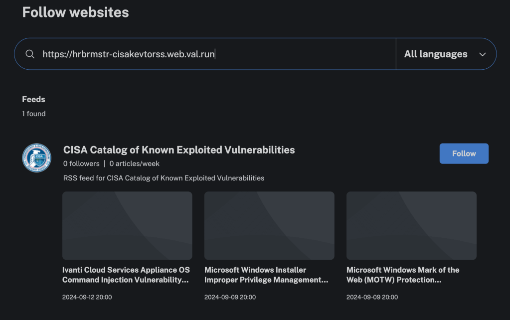Open the Windows Installer Improper Privilege headline
This screenshot has width=510, height=320.
[x=266, y=275]
